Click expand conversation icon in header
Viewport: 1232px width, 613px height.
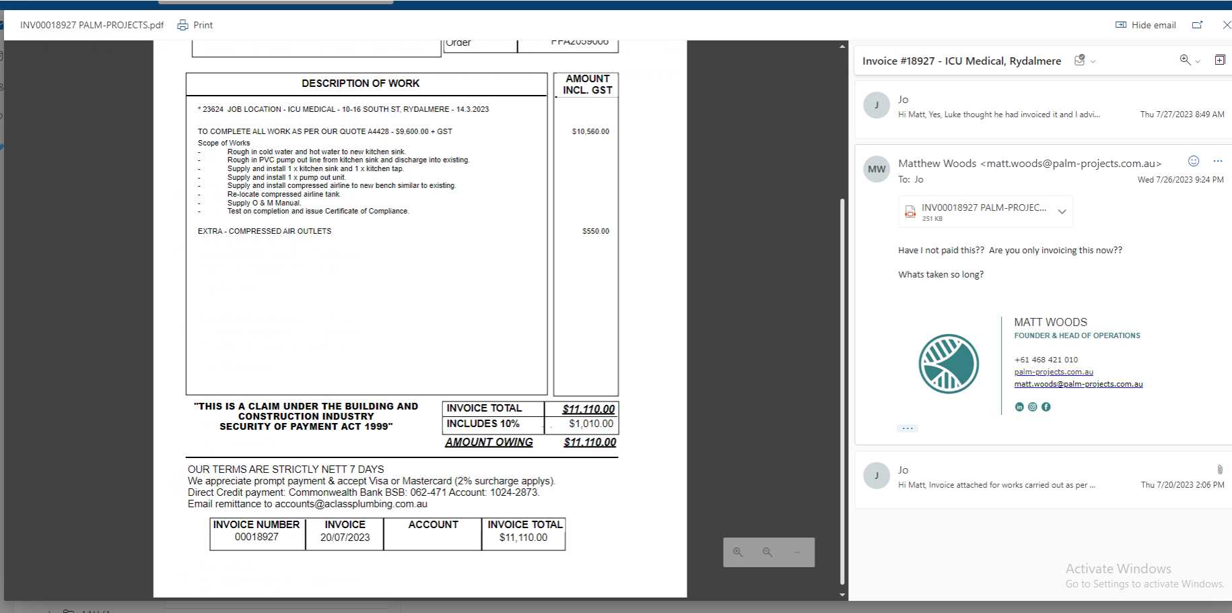click(1220, 60)
